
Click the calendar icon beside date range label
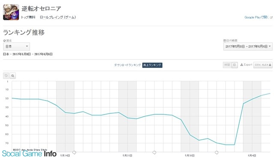click(224, 41)
